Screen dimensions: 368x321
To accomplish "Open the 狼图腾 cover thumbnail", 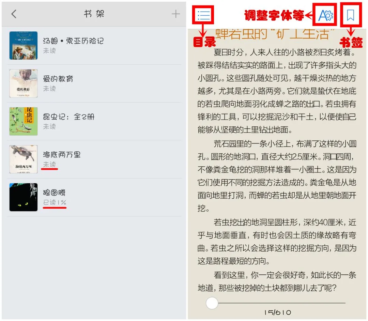I will 24,197.
